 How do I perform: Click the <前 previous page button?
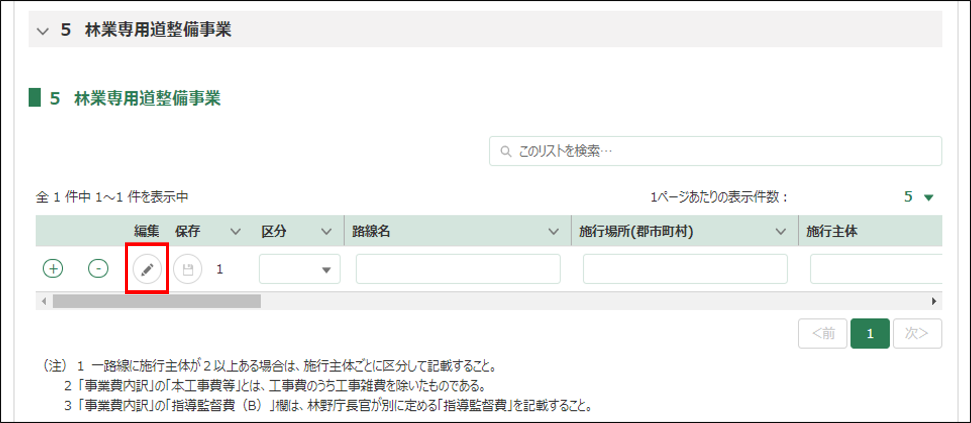(823, 334)
